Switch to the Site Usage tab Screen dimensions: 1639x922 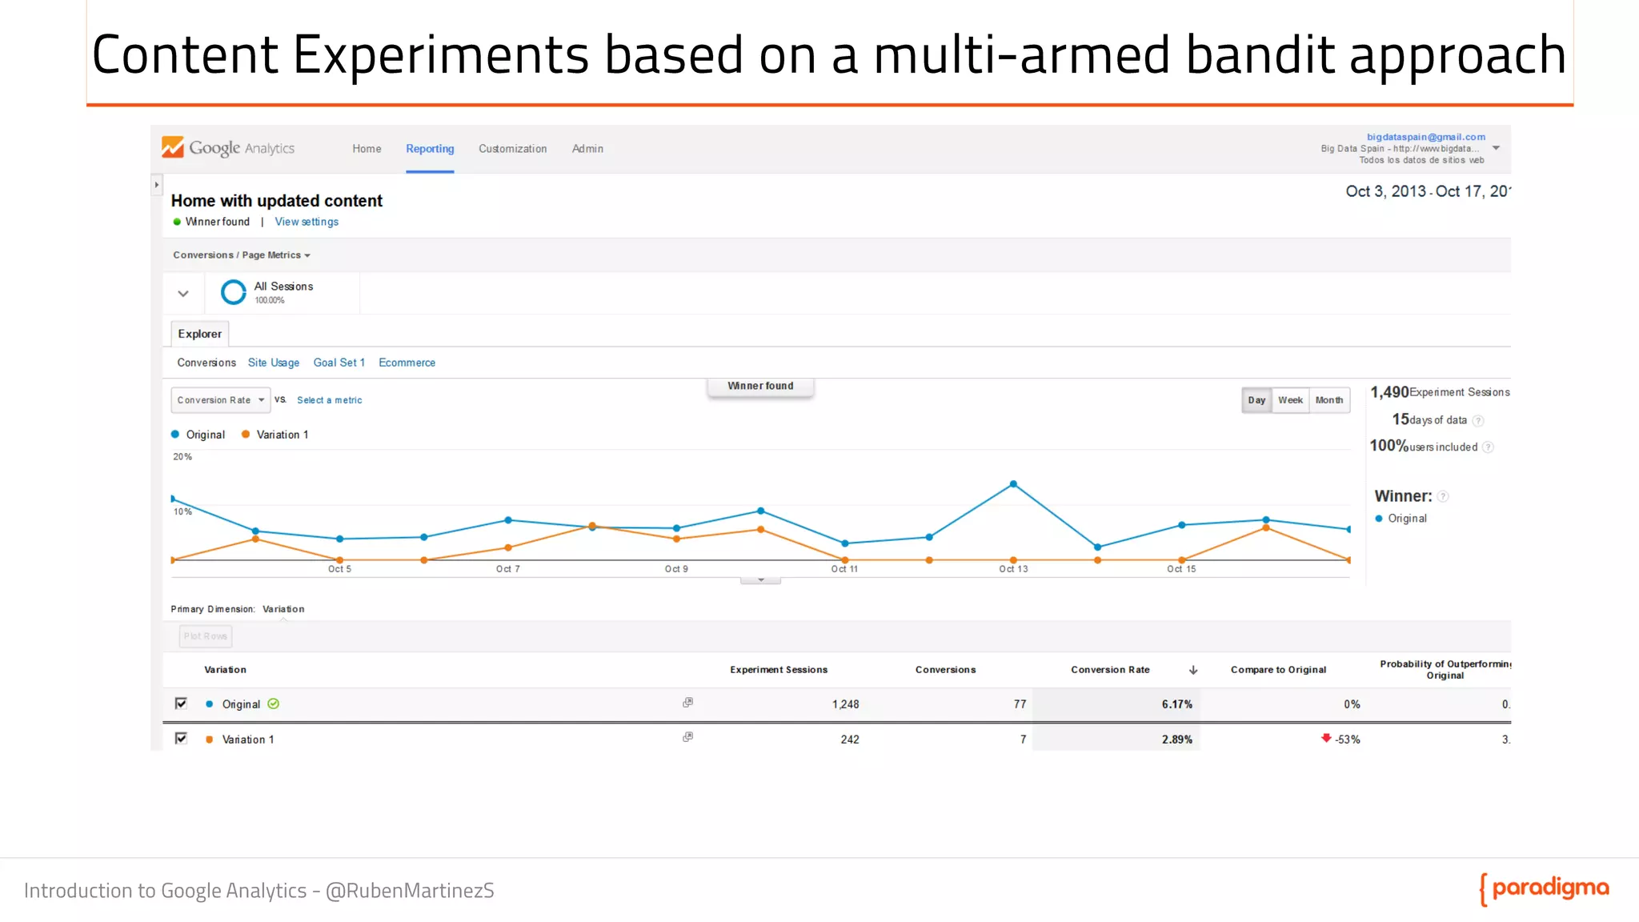click(x=274, y=363)
